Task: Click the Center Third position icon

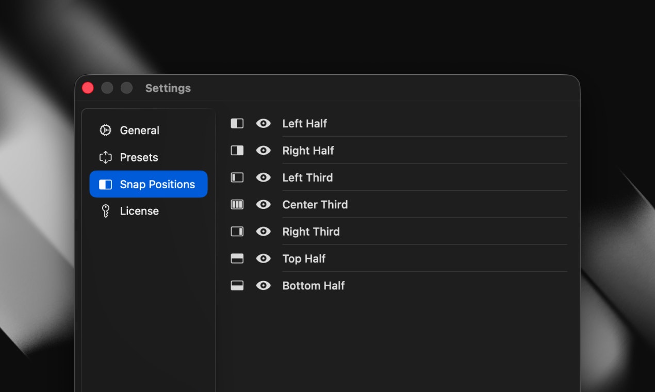Action: (x=237, y=204)
